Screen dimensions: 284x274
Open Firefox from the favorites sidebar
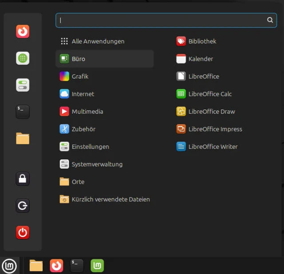pyautogui.click(x=23, y=31)
